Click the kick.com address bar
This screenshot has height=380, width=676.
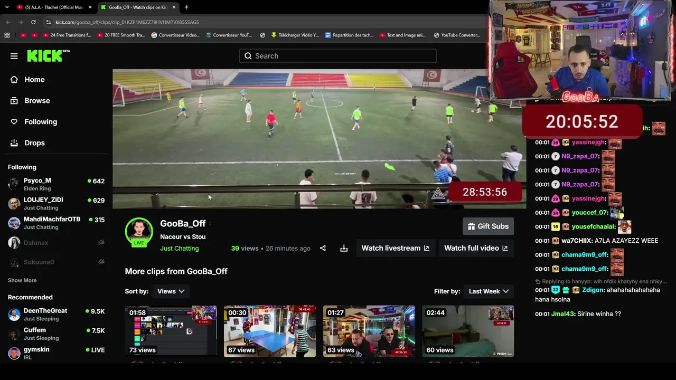click(264, 22)
